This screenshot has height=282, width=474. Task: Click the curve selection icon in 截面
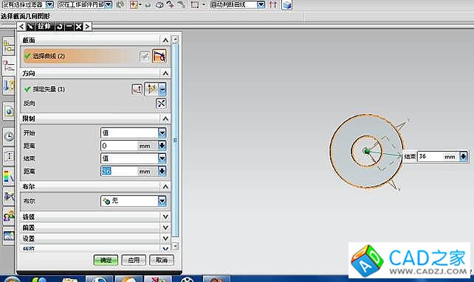tap(159, 56)
